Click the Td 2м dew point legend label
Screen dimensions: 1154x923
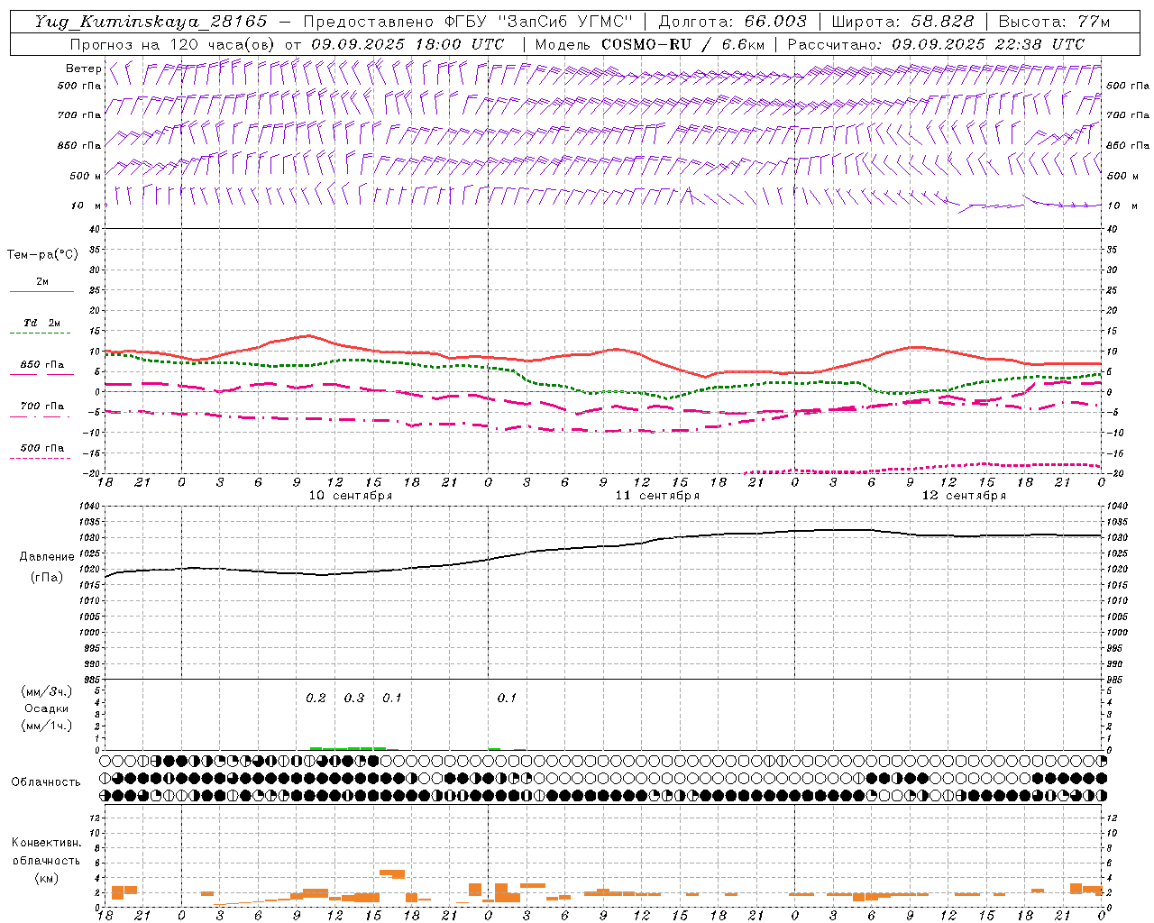(41, 323)
